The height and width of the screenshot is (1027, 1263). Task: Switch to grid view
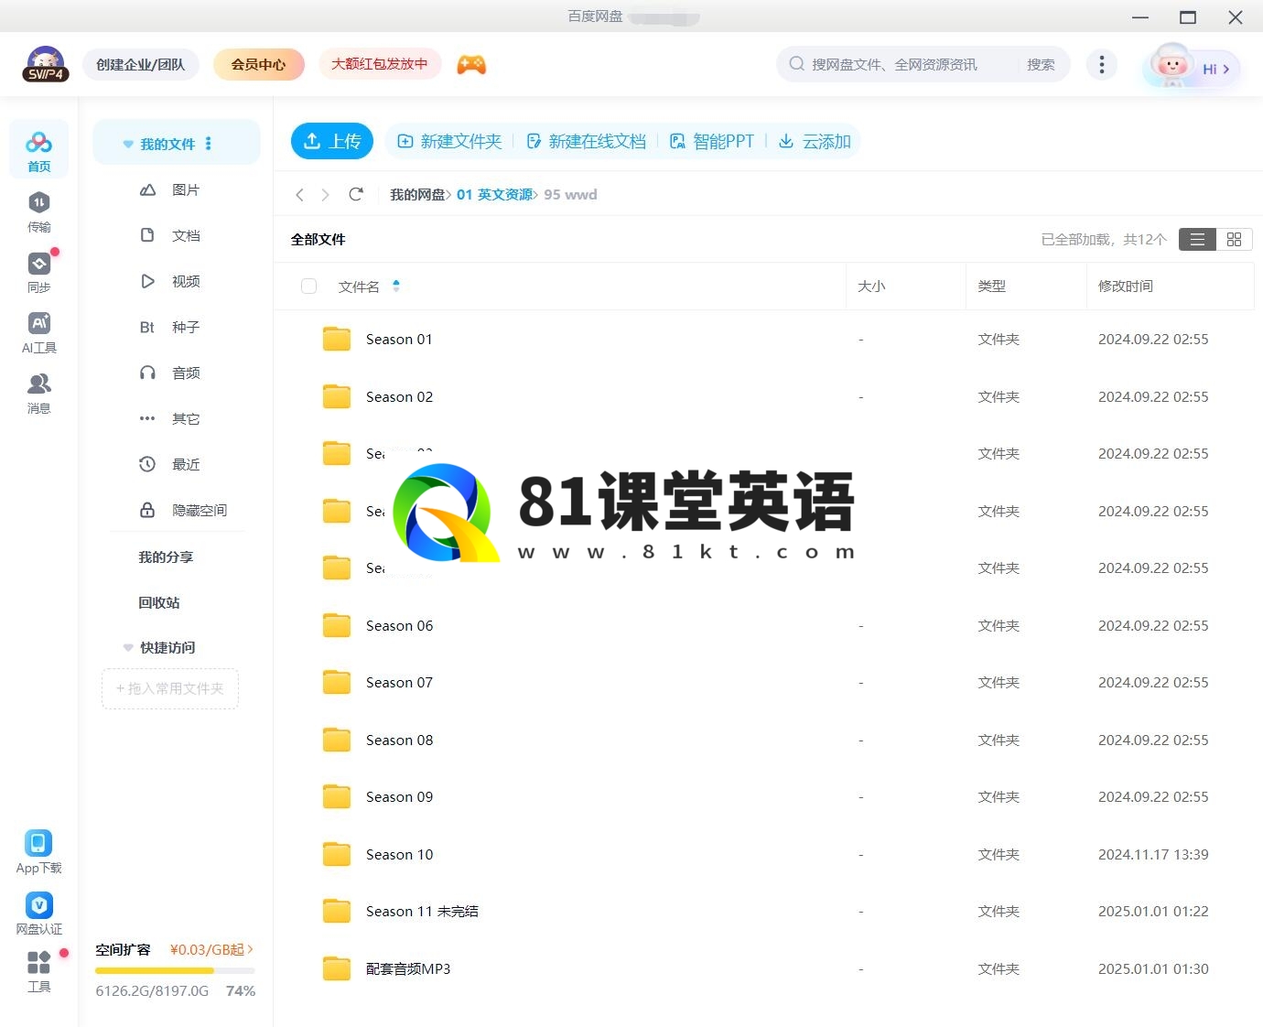pos(1234,239)
